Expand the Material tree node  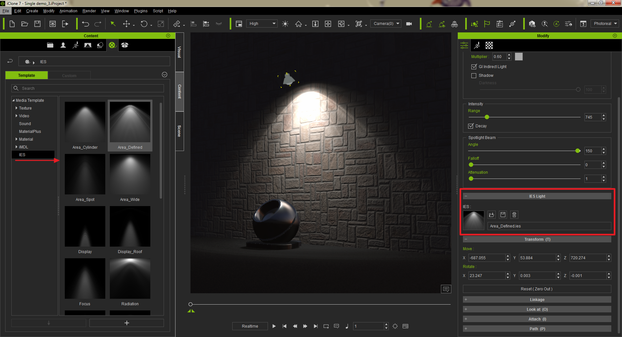click(17, 139)
